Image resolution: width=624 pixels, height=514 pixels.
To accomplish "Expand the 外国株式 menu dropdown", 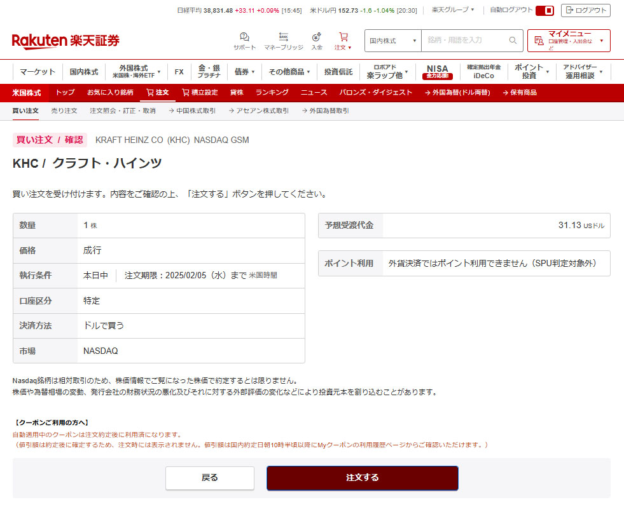I will click(136, 72).
